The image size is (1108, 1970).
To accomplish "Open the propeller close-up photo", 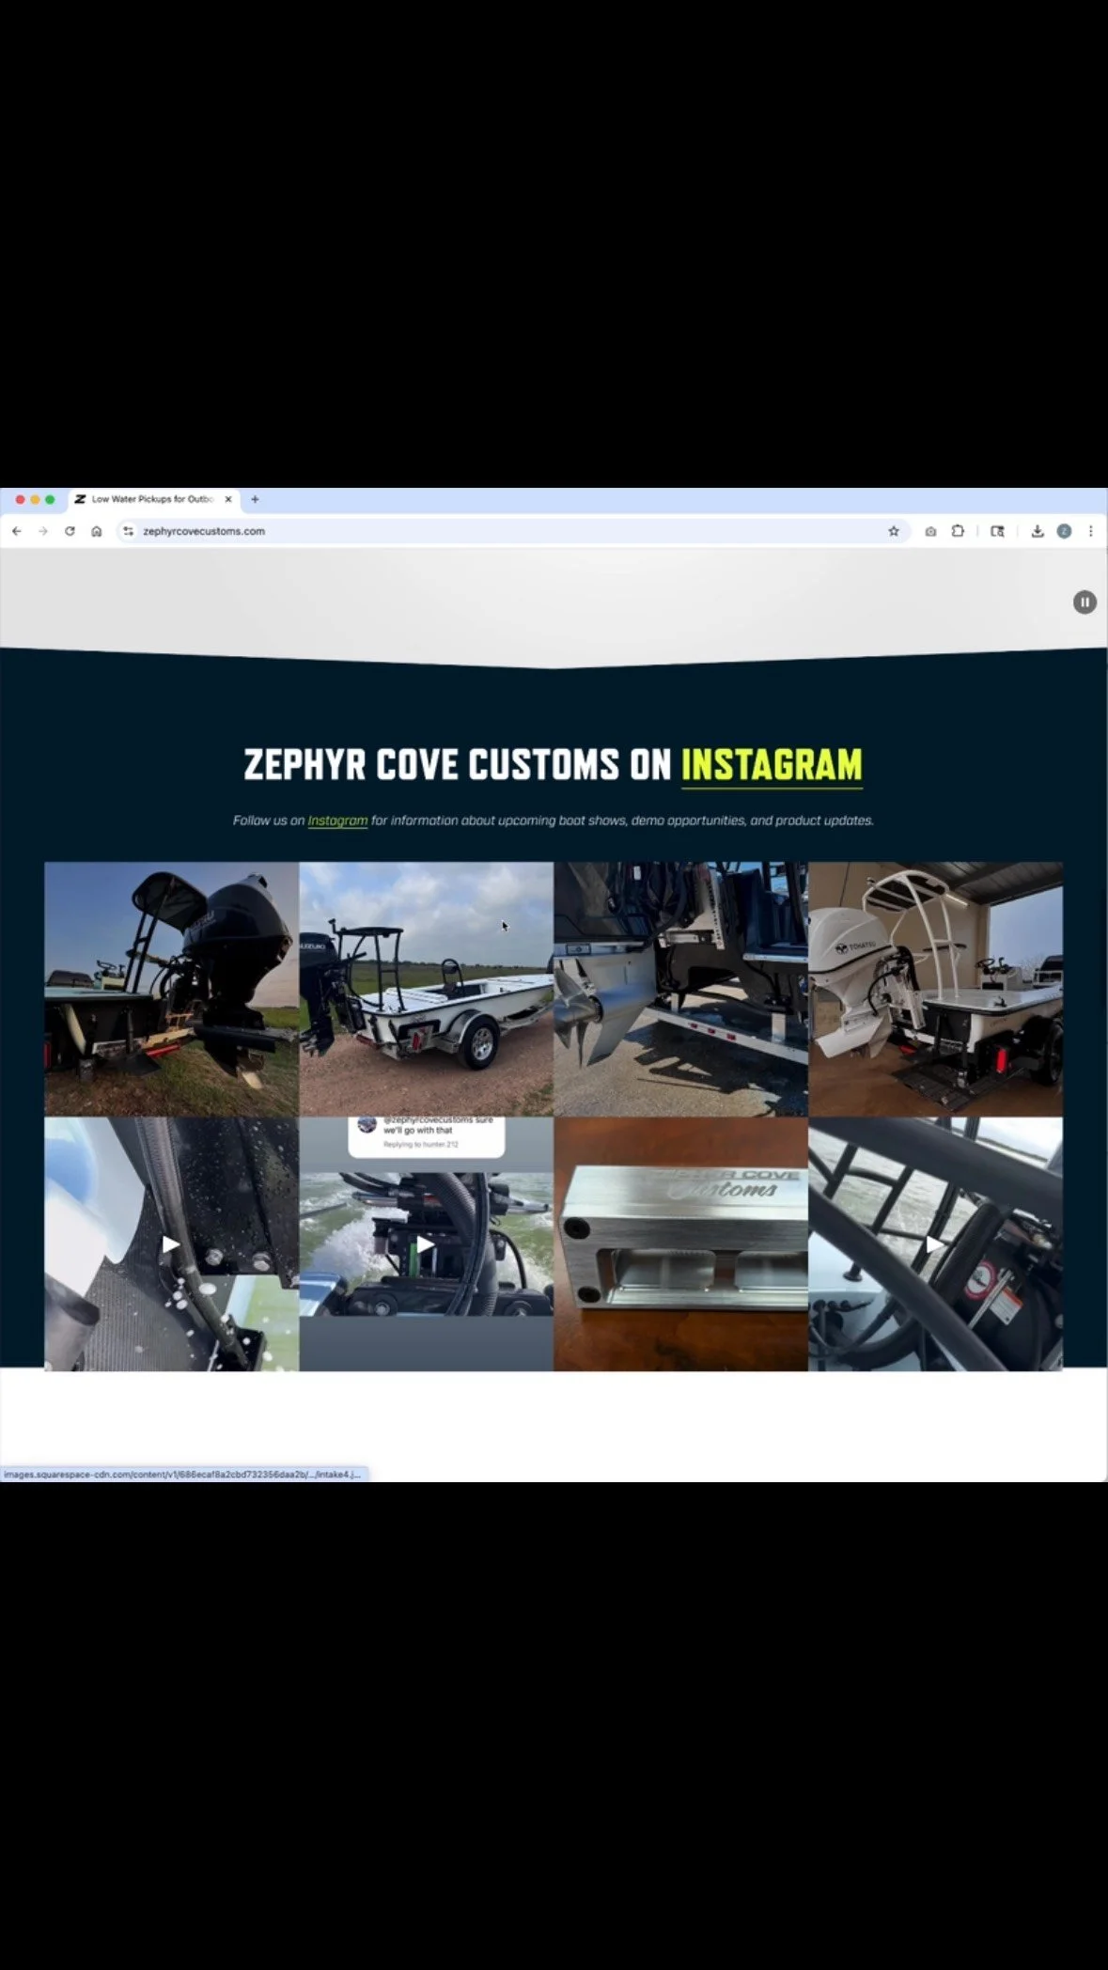I will click(680, 990).
